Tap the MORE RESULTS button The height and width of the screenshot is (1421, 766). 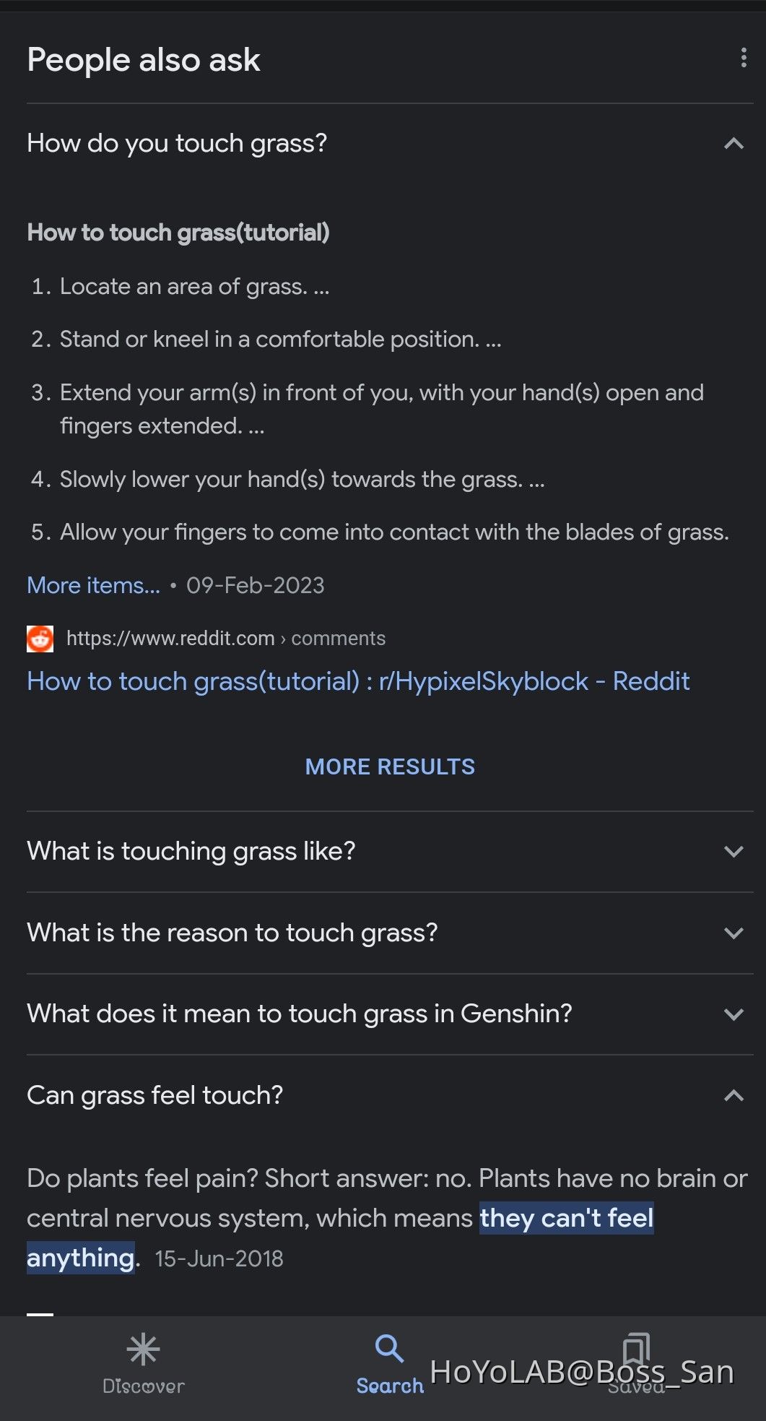[390, 766]
